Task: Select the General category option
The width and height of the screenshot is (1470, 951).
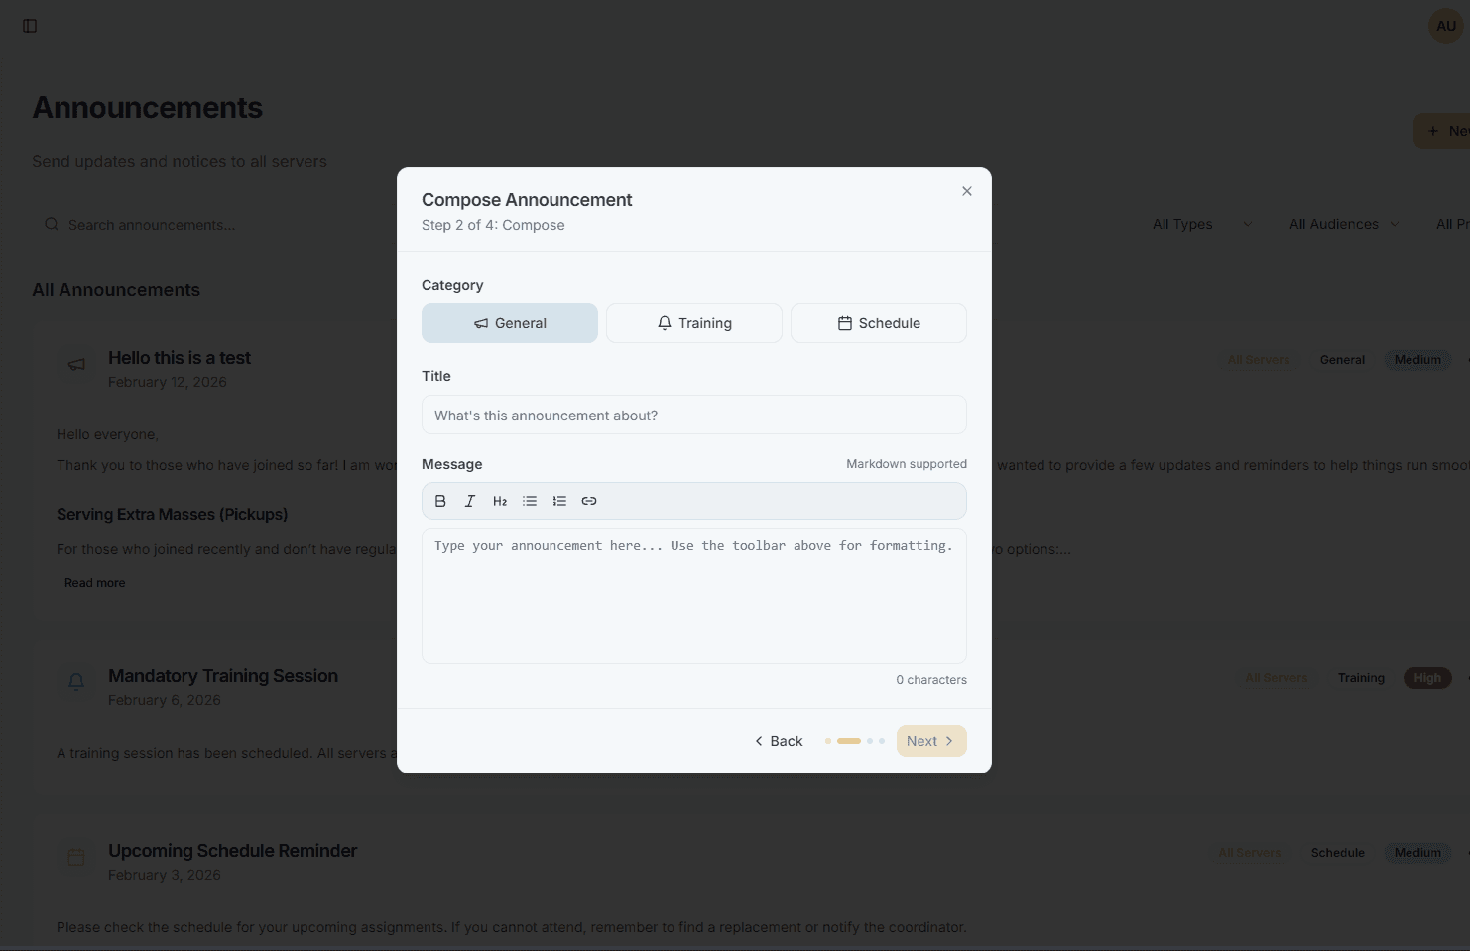Action: [509, 322]
